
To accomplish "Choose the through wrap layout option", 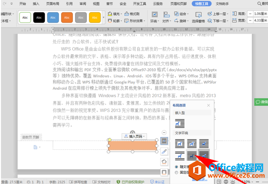I will click(x=204, y=143).
